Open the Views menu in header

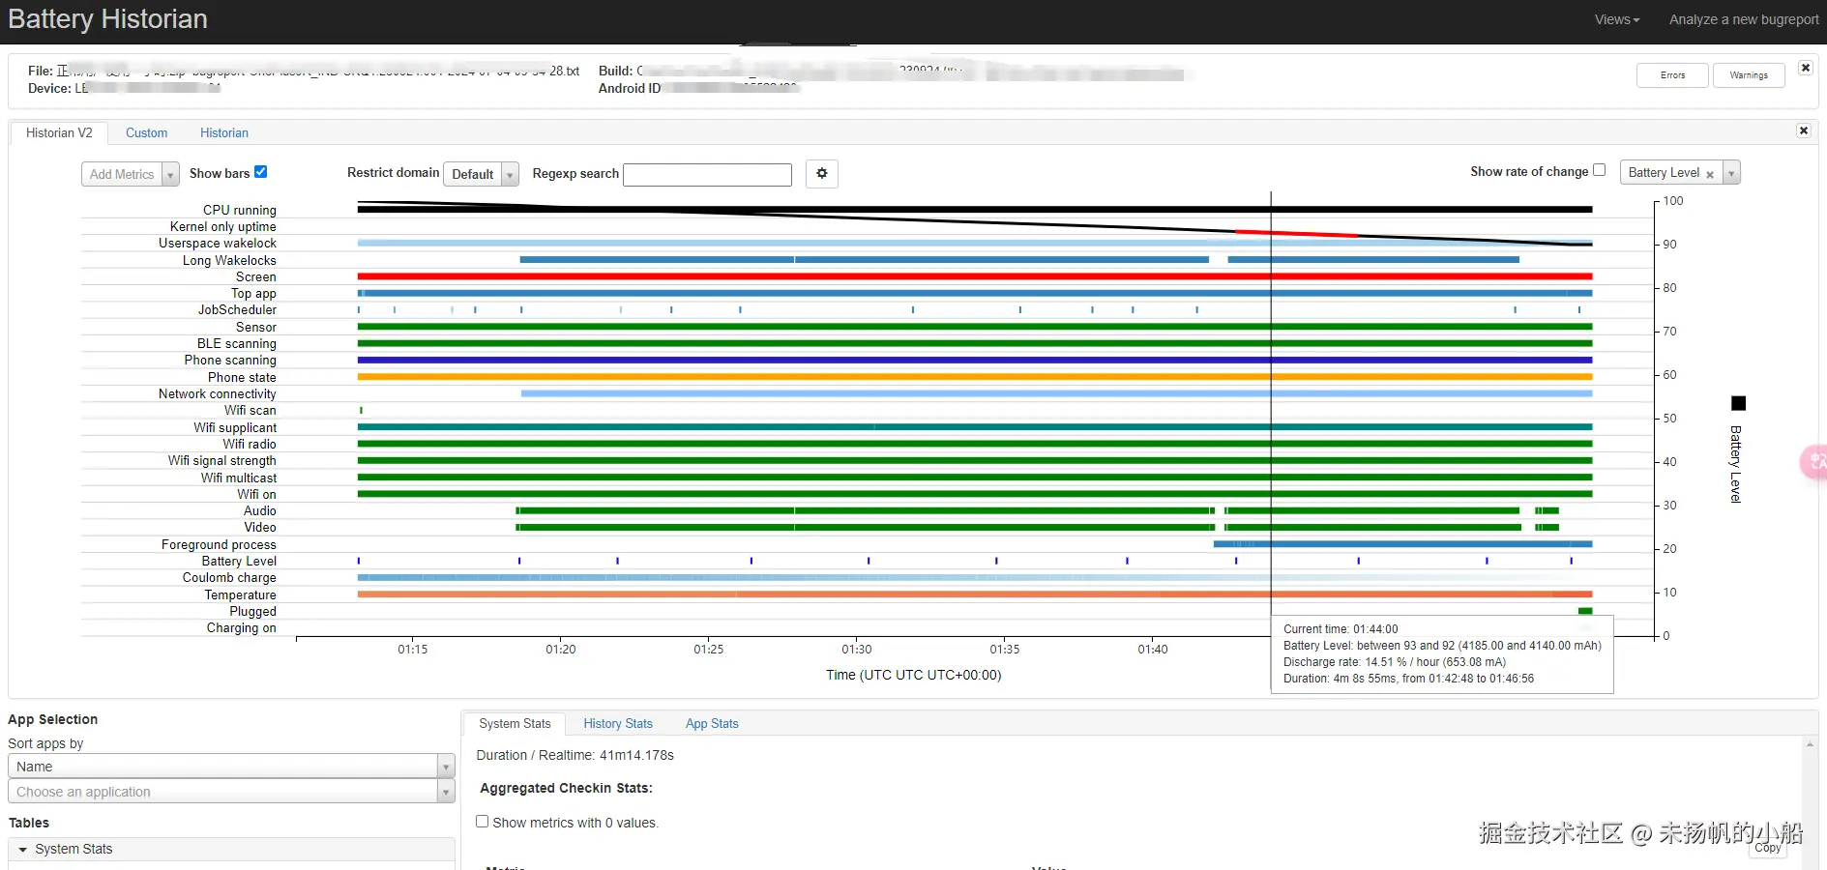point(1616,19)
